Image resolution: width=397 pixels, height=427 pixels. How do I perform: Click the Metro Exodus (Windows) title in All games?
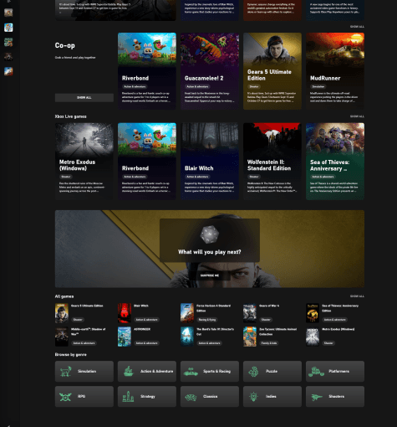pyautogui.click(x=338, y=329)
